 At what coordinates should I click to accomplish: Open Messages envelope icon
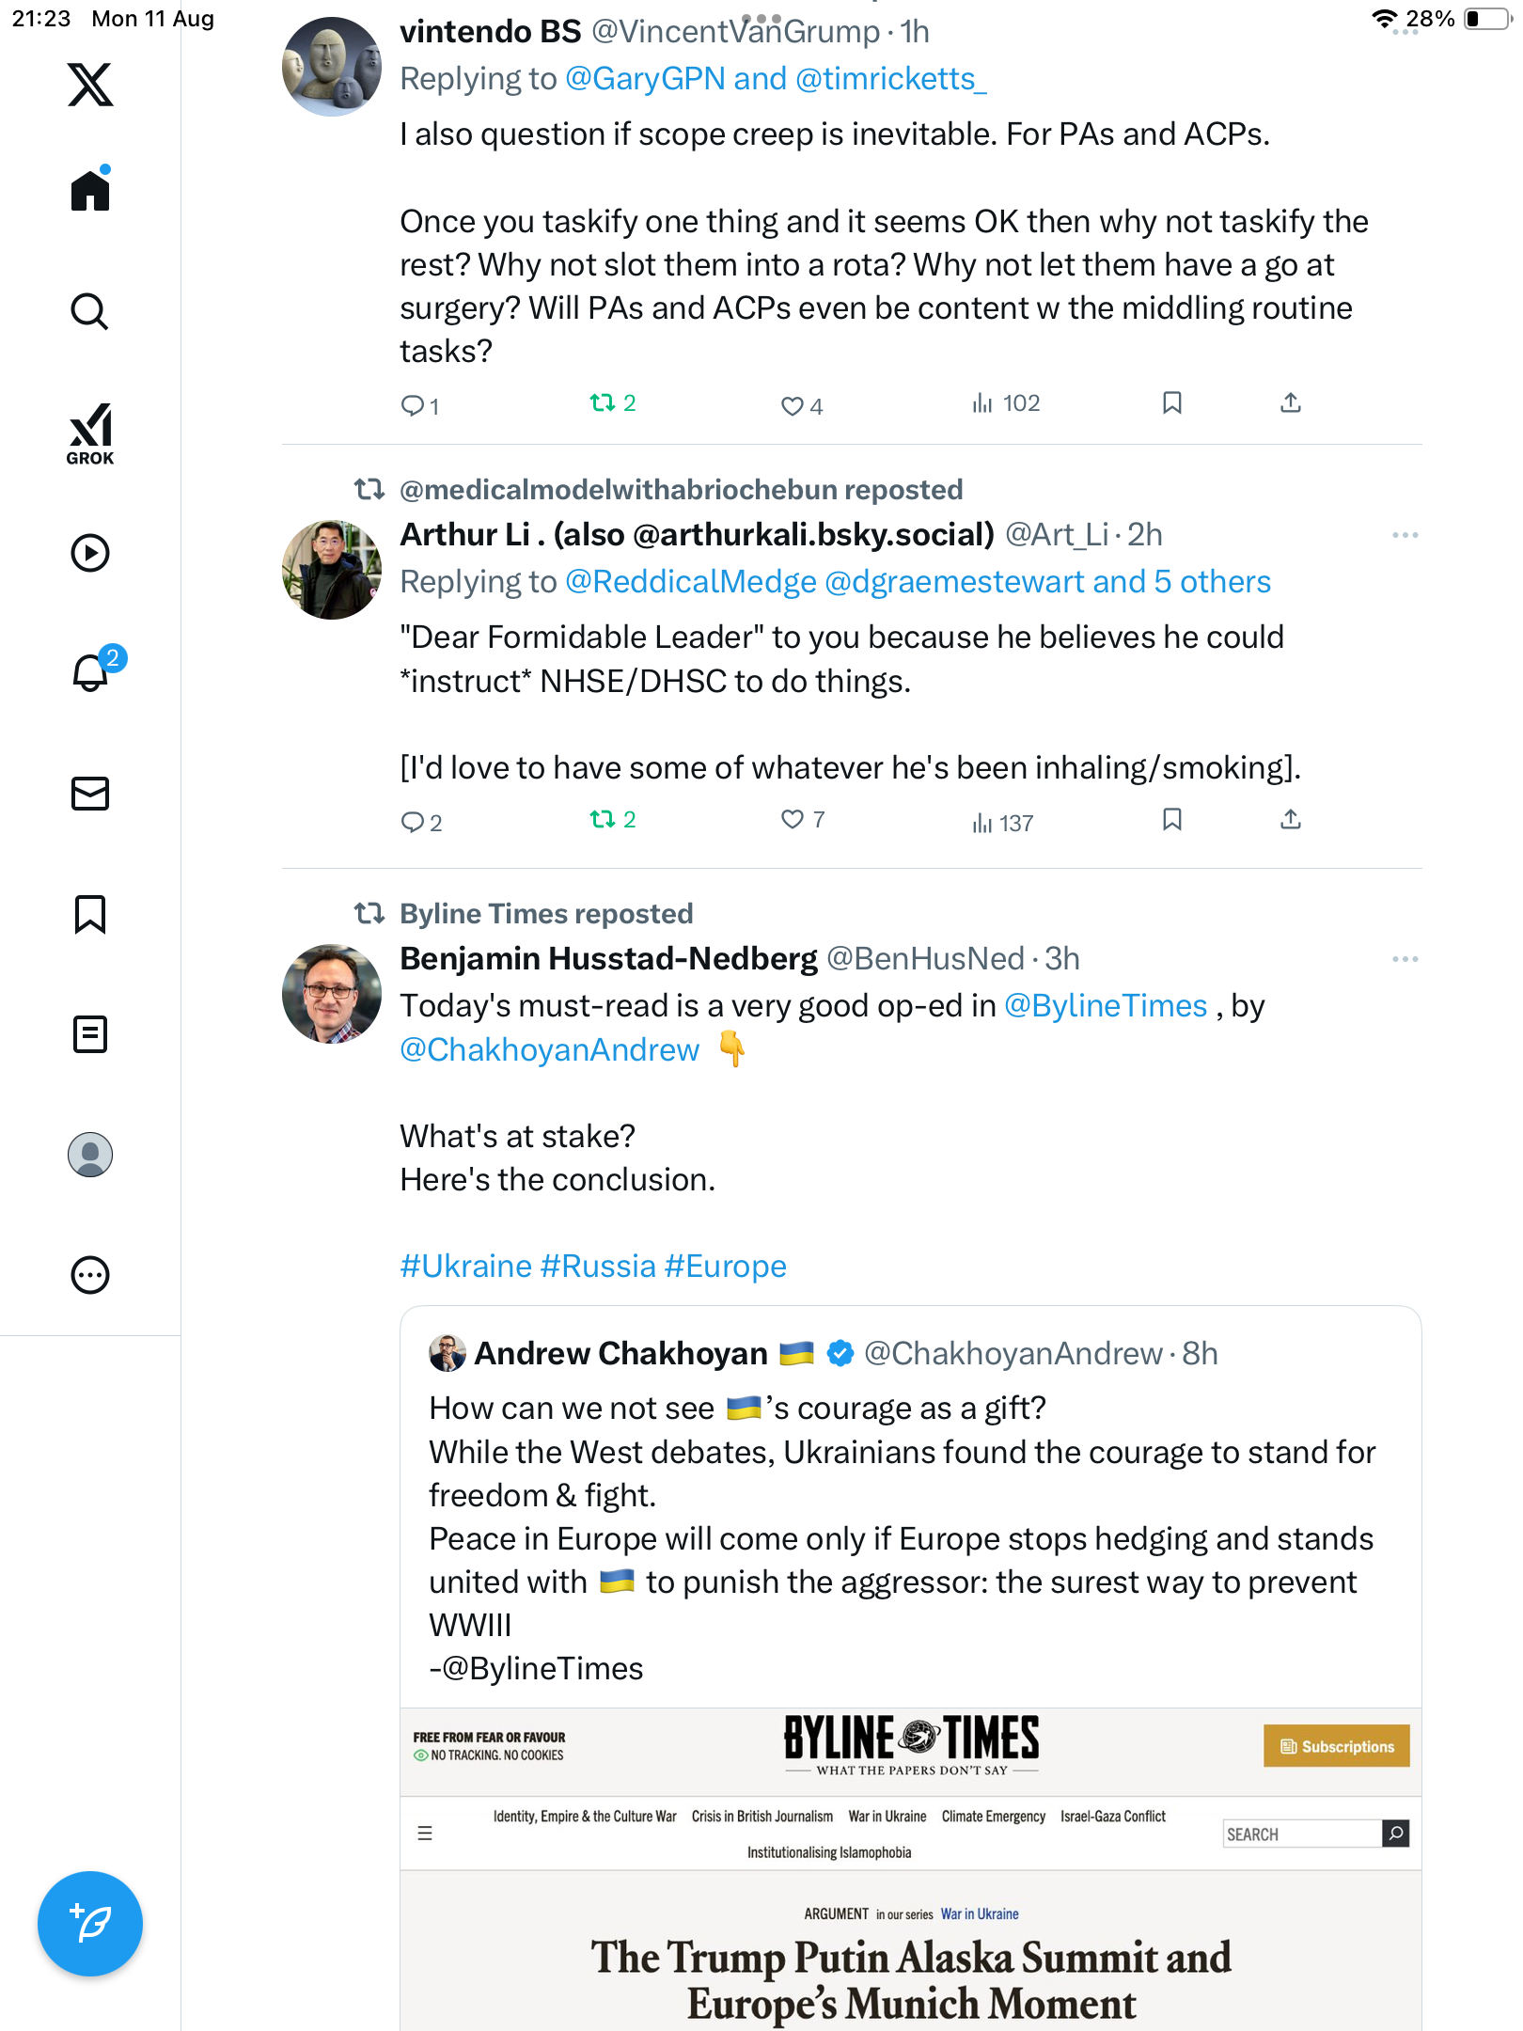click(90, 794)
